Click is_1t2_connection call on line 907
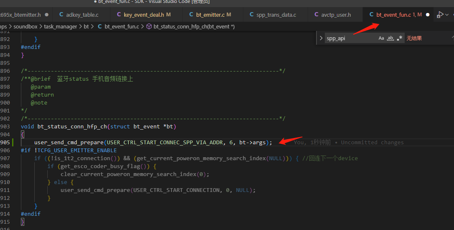 click(x=82, y=158)
